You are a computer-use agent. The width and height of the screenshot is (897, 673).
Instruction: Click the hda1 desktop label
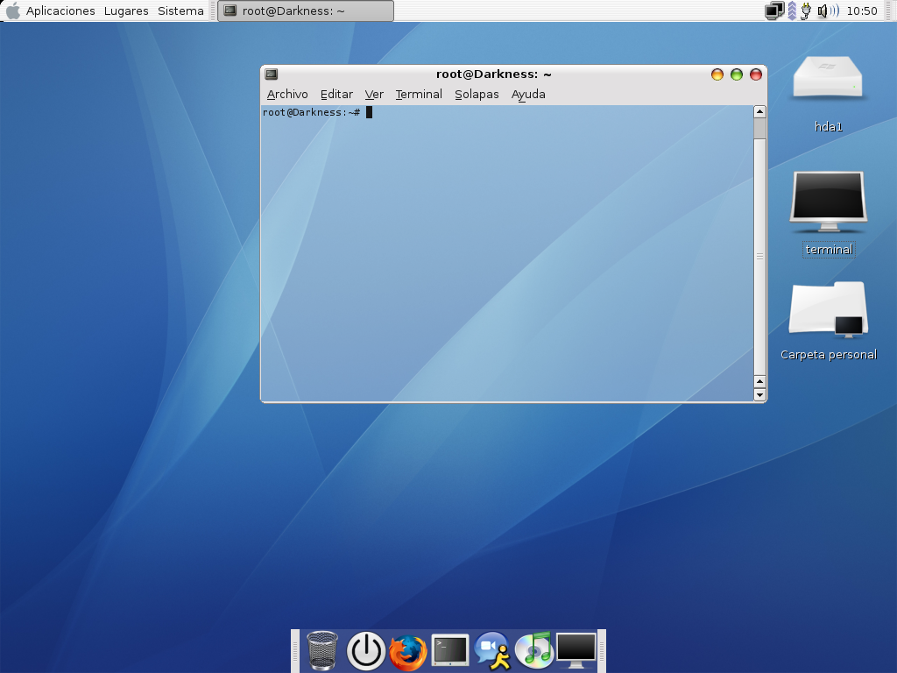829,126
